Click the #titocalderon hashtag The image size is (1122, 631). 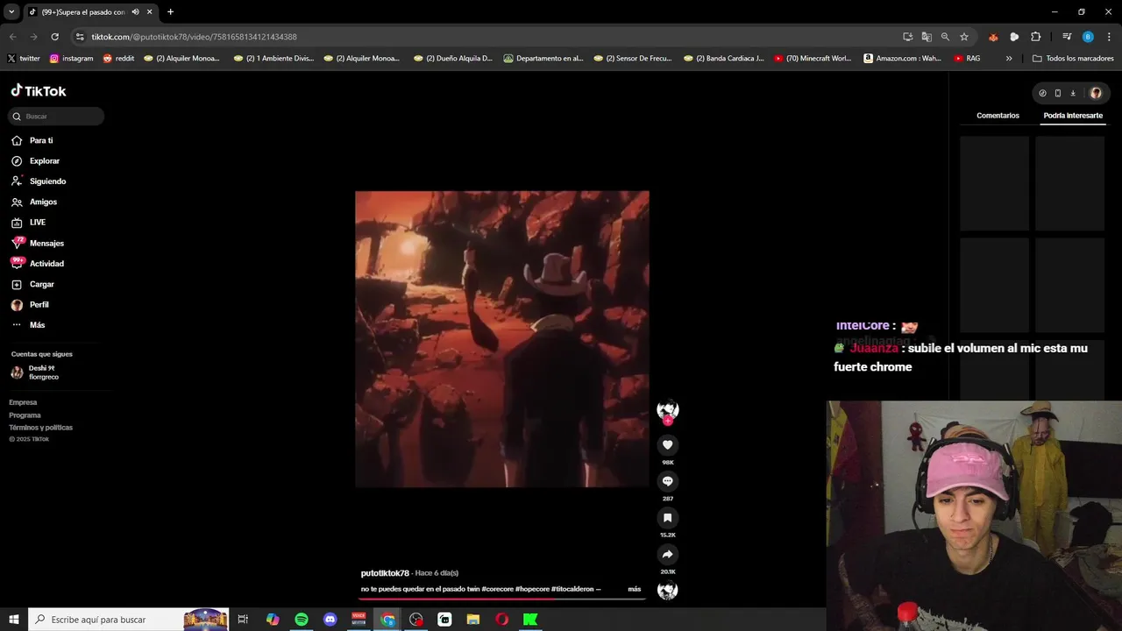pyautogui.click(x=572, y=589)
